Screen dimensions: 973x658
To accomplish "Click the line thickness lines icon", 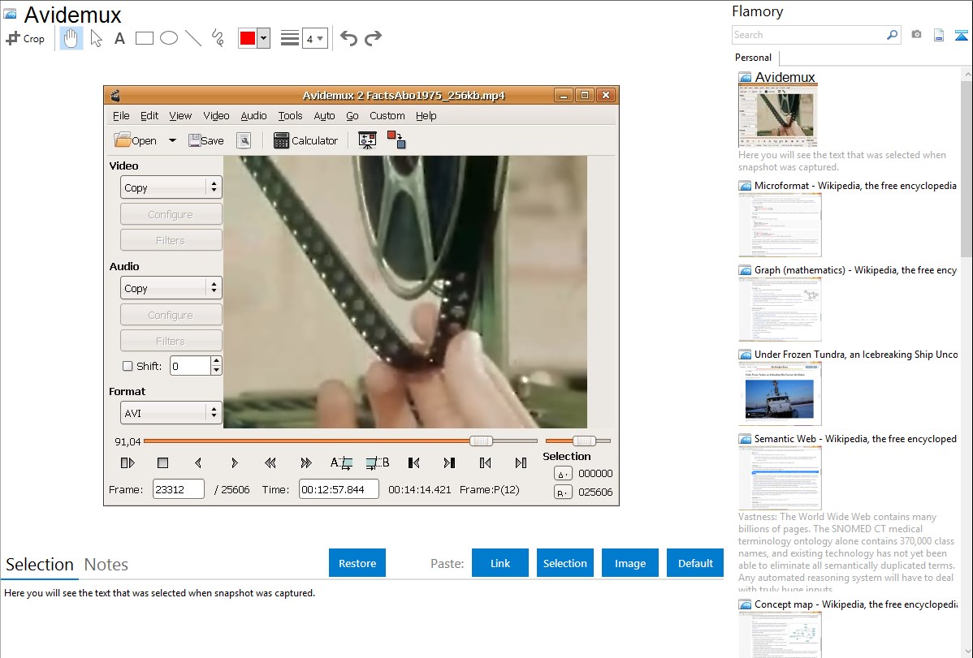I will (290, 38).
